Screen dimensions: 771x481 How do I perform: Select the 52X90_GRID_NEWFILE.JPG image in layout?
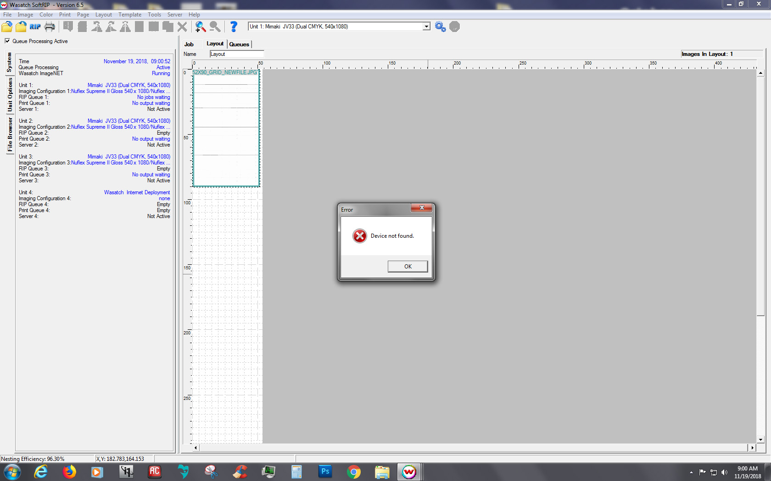[x=226, y=128]
